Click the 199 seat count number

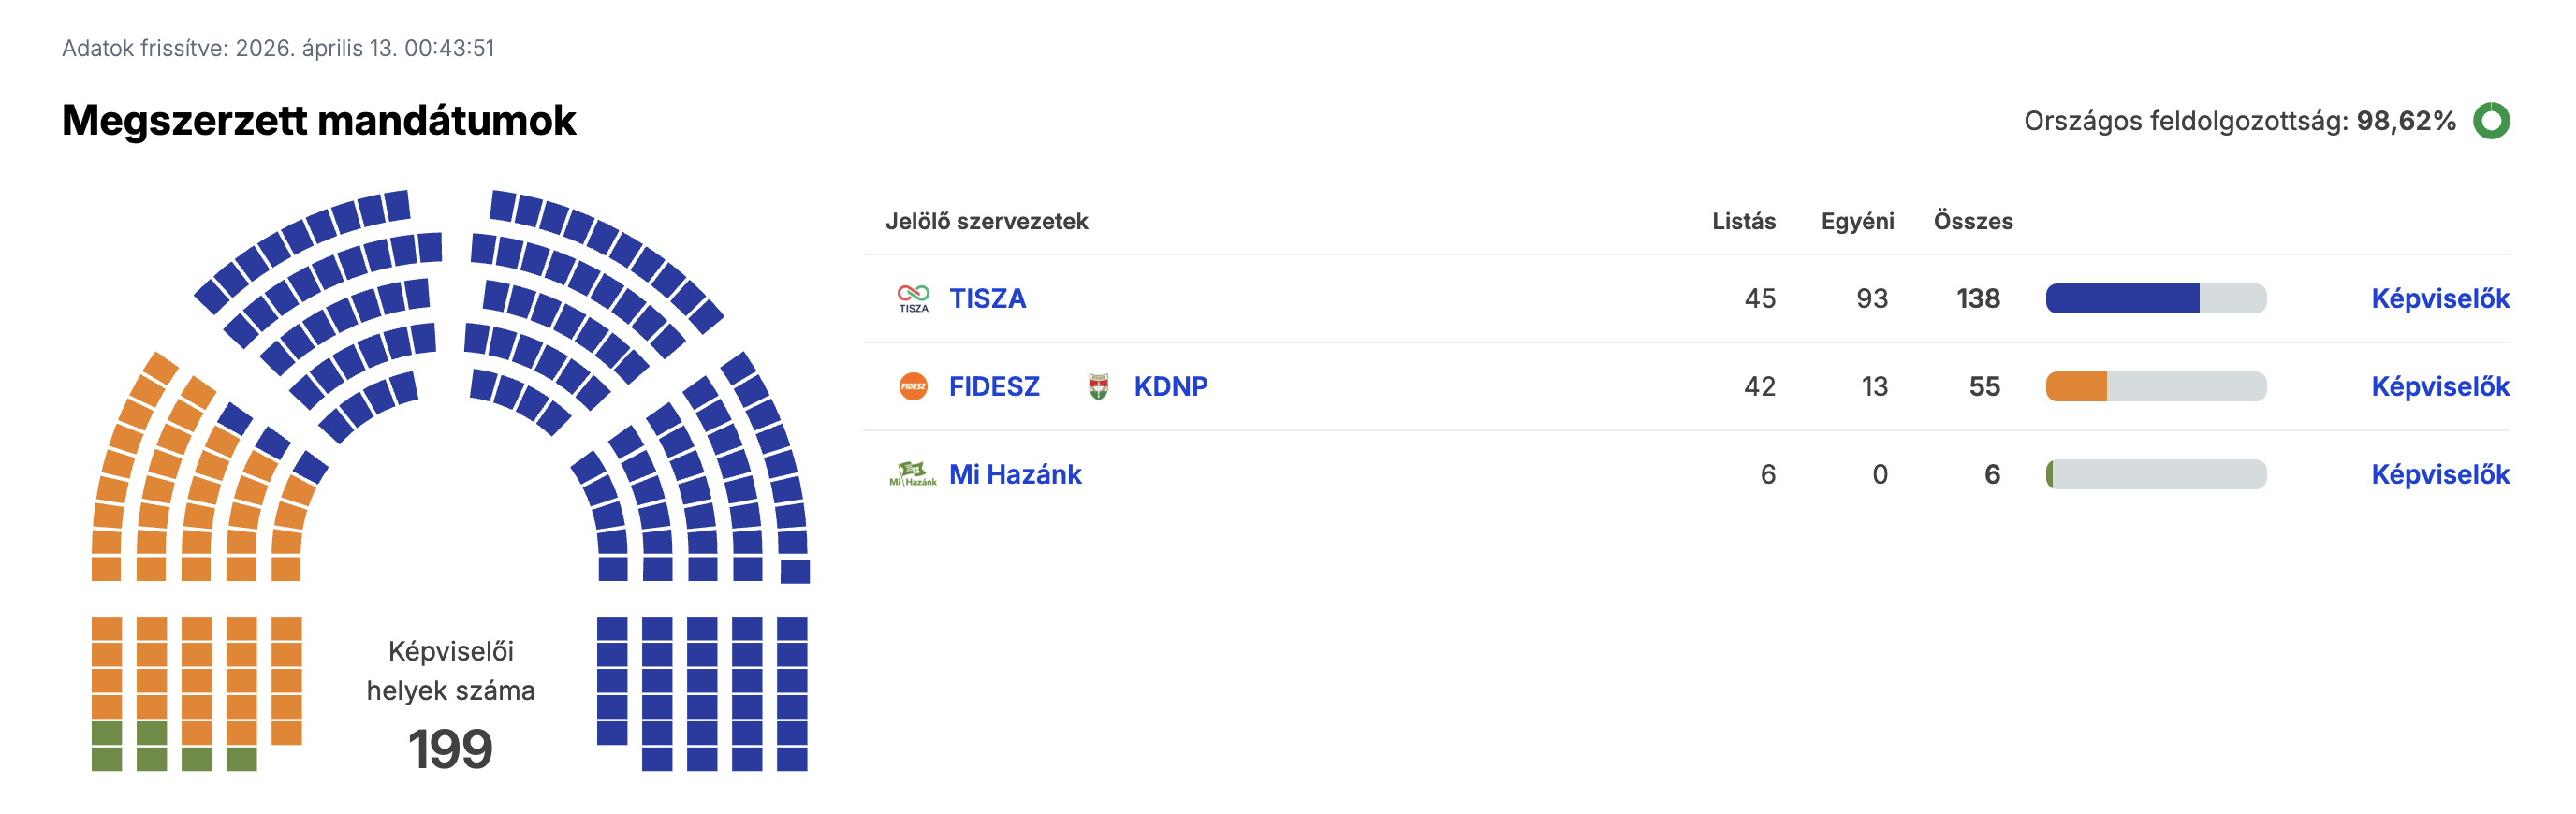pos(450,749)
